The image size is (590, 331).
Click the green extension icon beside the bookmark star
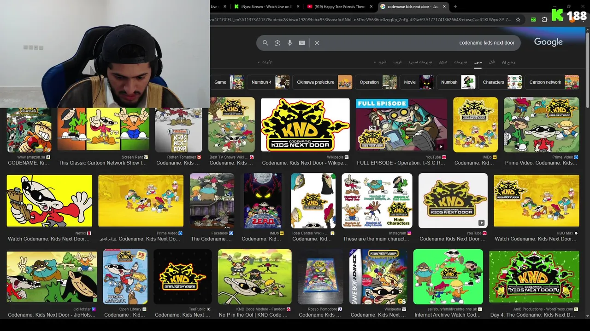533,20
